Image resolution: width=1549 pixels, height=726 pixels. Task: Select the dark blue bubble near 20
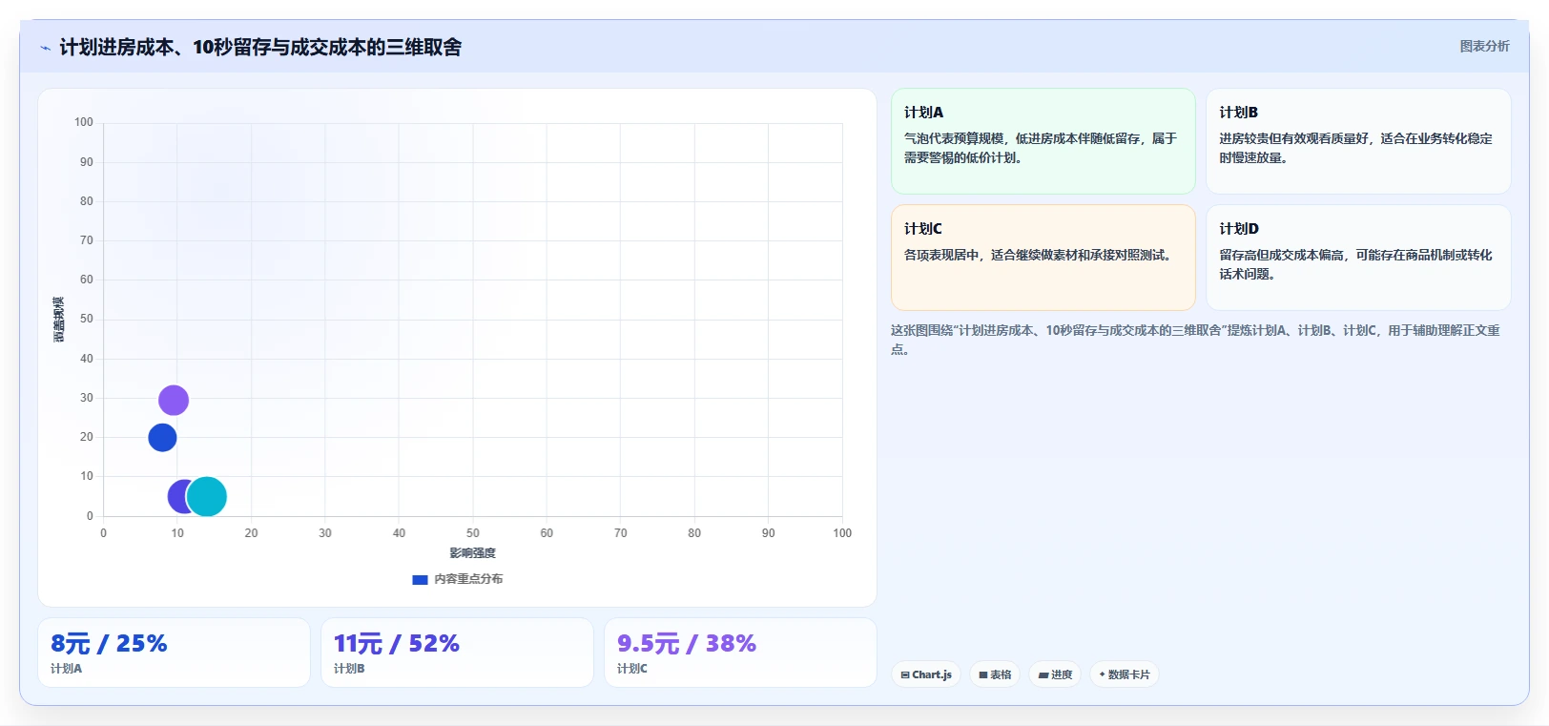[x=162, y=438]
